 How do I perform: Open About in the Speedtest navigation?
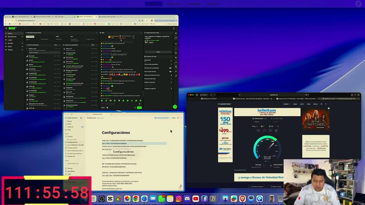point(315,104)
